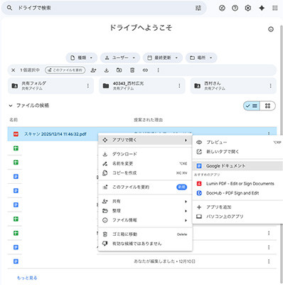This screenshot has width=283, height=285.
Task: Choose ゴミ箱に移動 from context menu
Action: [145, 234]
